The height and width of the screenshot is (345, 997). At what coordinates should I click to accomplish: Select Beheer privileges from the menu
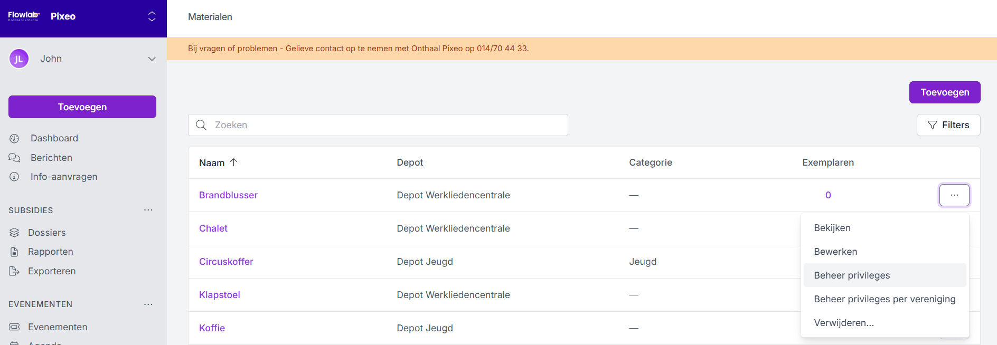click(x=851, y=275)
